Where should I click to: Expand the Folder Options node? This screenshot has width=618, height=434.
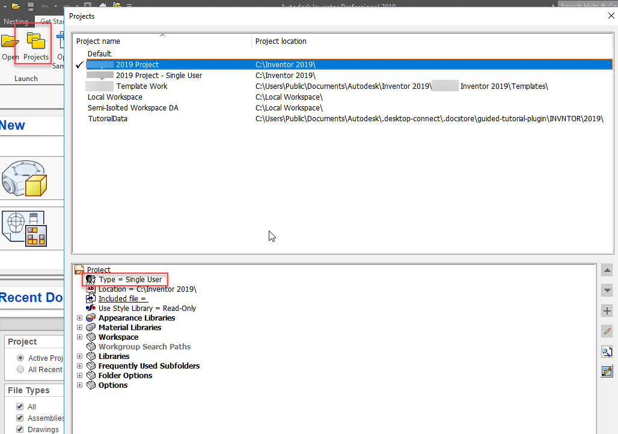point(79,375)
